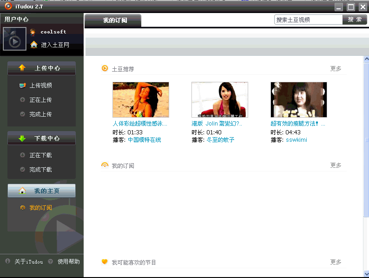This screenshot has width=369, height=278.
Task: Open 更多 for 土豆推荐 section
Action: [336, 68]
